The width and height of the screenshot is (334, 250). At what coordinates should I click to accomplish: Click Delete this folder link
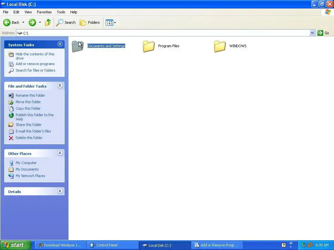point(29,138)
